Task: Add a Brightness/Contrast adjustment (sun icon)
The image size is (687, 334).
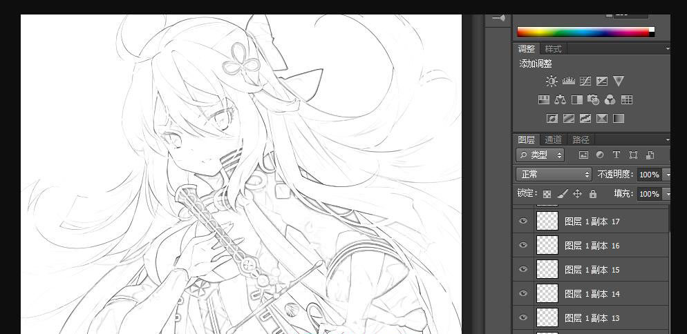Action: [x=551, y=81]
